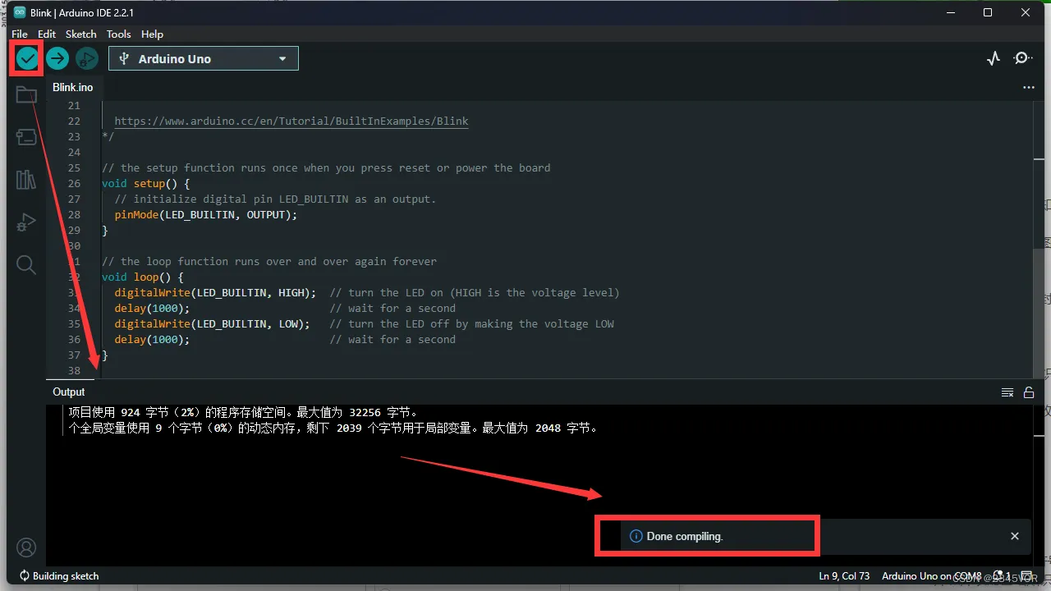
Task: Open the Serial Plotter
Action: click(994, 58)
